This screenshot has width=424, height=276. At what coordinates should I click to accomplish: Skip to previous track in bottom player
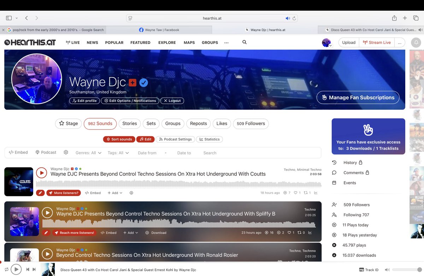click(x=28, y=270)
